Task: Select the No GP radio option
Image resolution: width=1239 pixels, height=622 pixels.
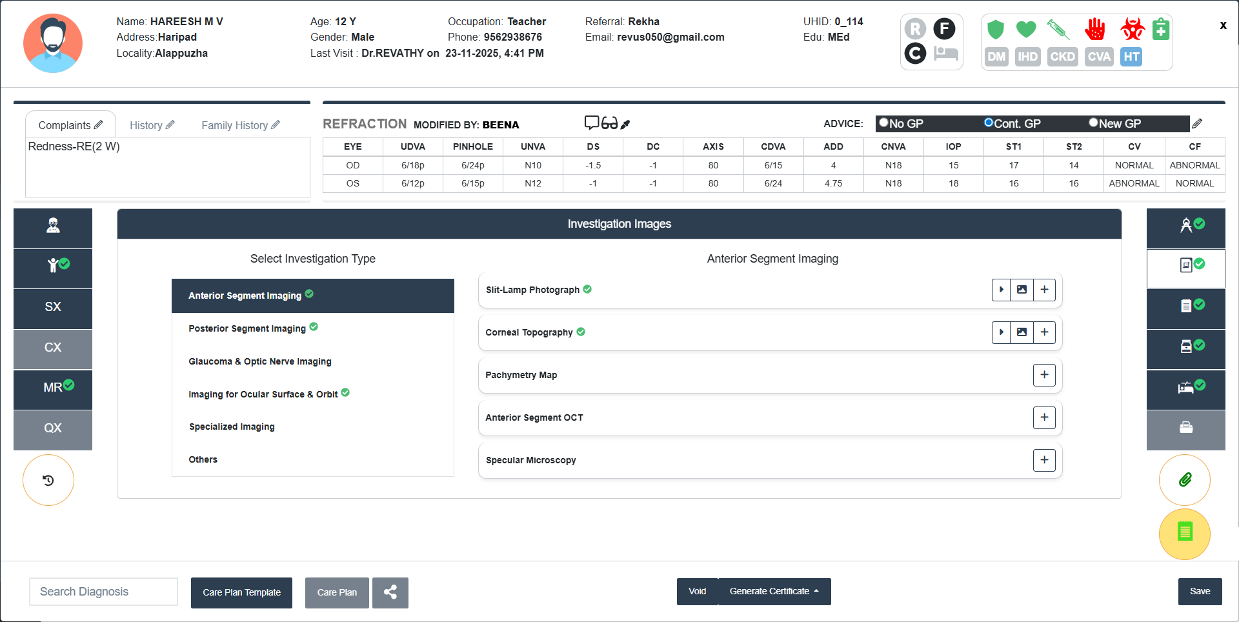Action: click(x=884, y=123)
